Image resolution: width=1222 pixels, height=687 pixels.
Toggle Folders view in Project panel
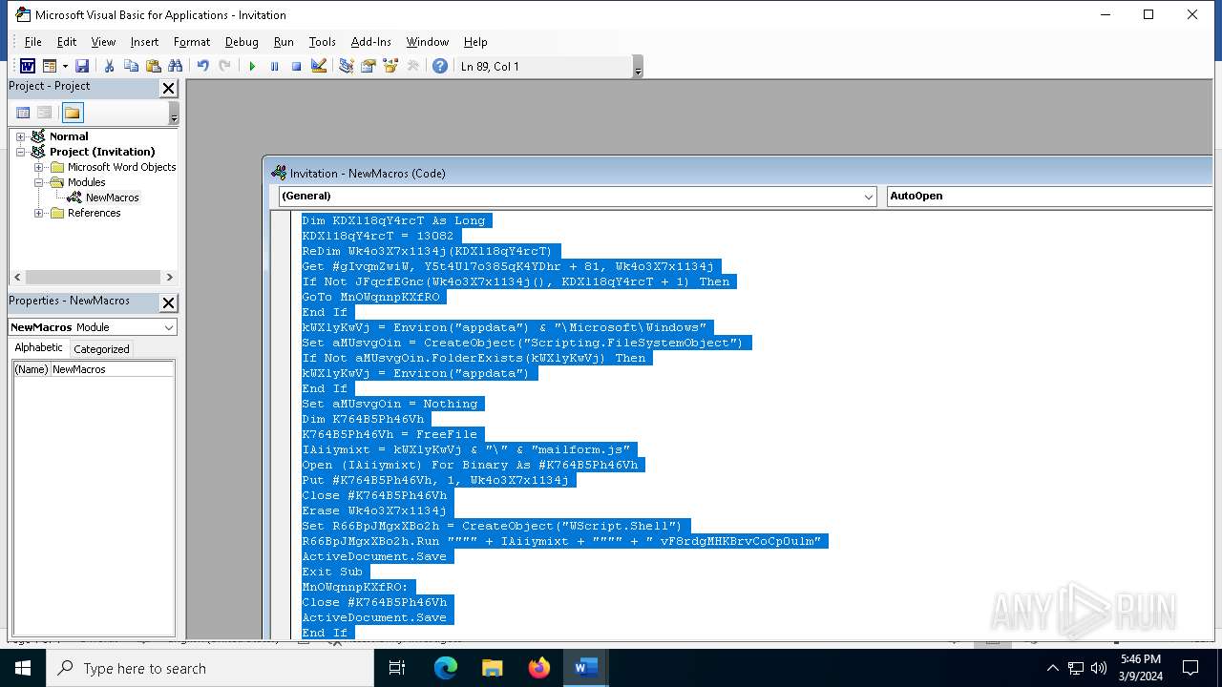tap(73, 113)
